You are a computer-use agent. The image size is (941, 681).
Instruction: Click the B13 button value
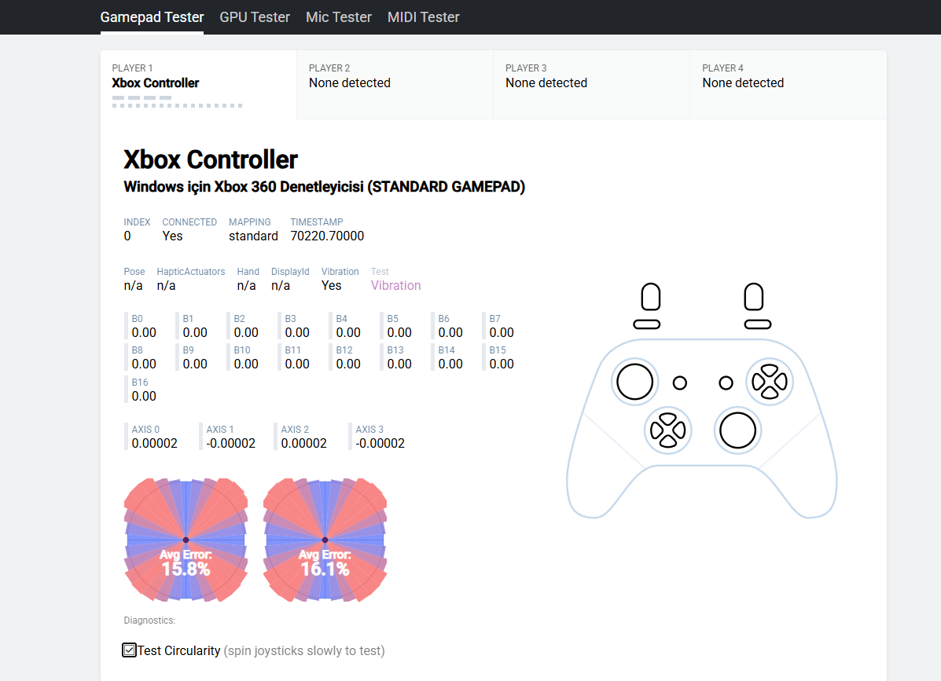399,364
